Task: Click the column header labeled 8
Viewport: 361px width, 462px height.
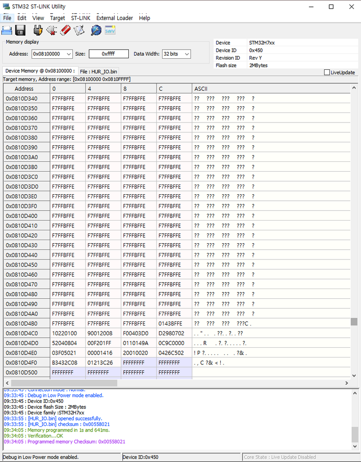Action: [x=138, y=89]
